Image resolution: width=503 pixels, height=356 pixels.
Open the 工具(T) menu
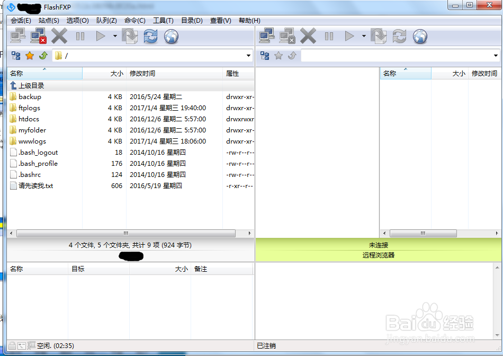[163, 21]
